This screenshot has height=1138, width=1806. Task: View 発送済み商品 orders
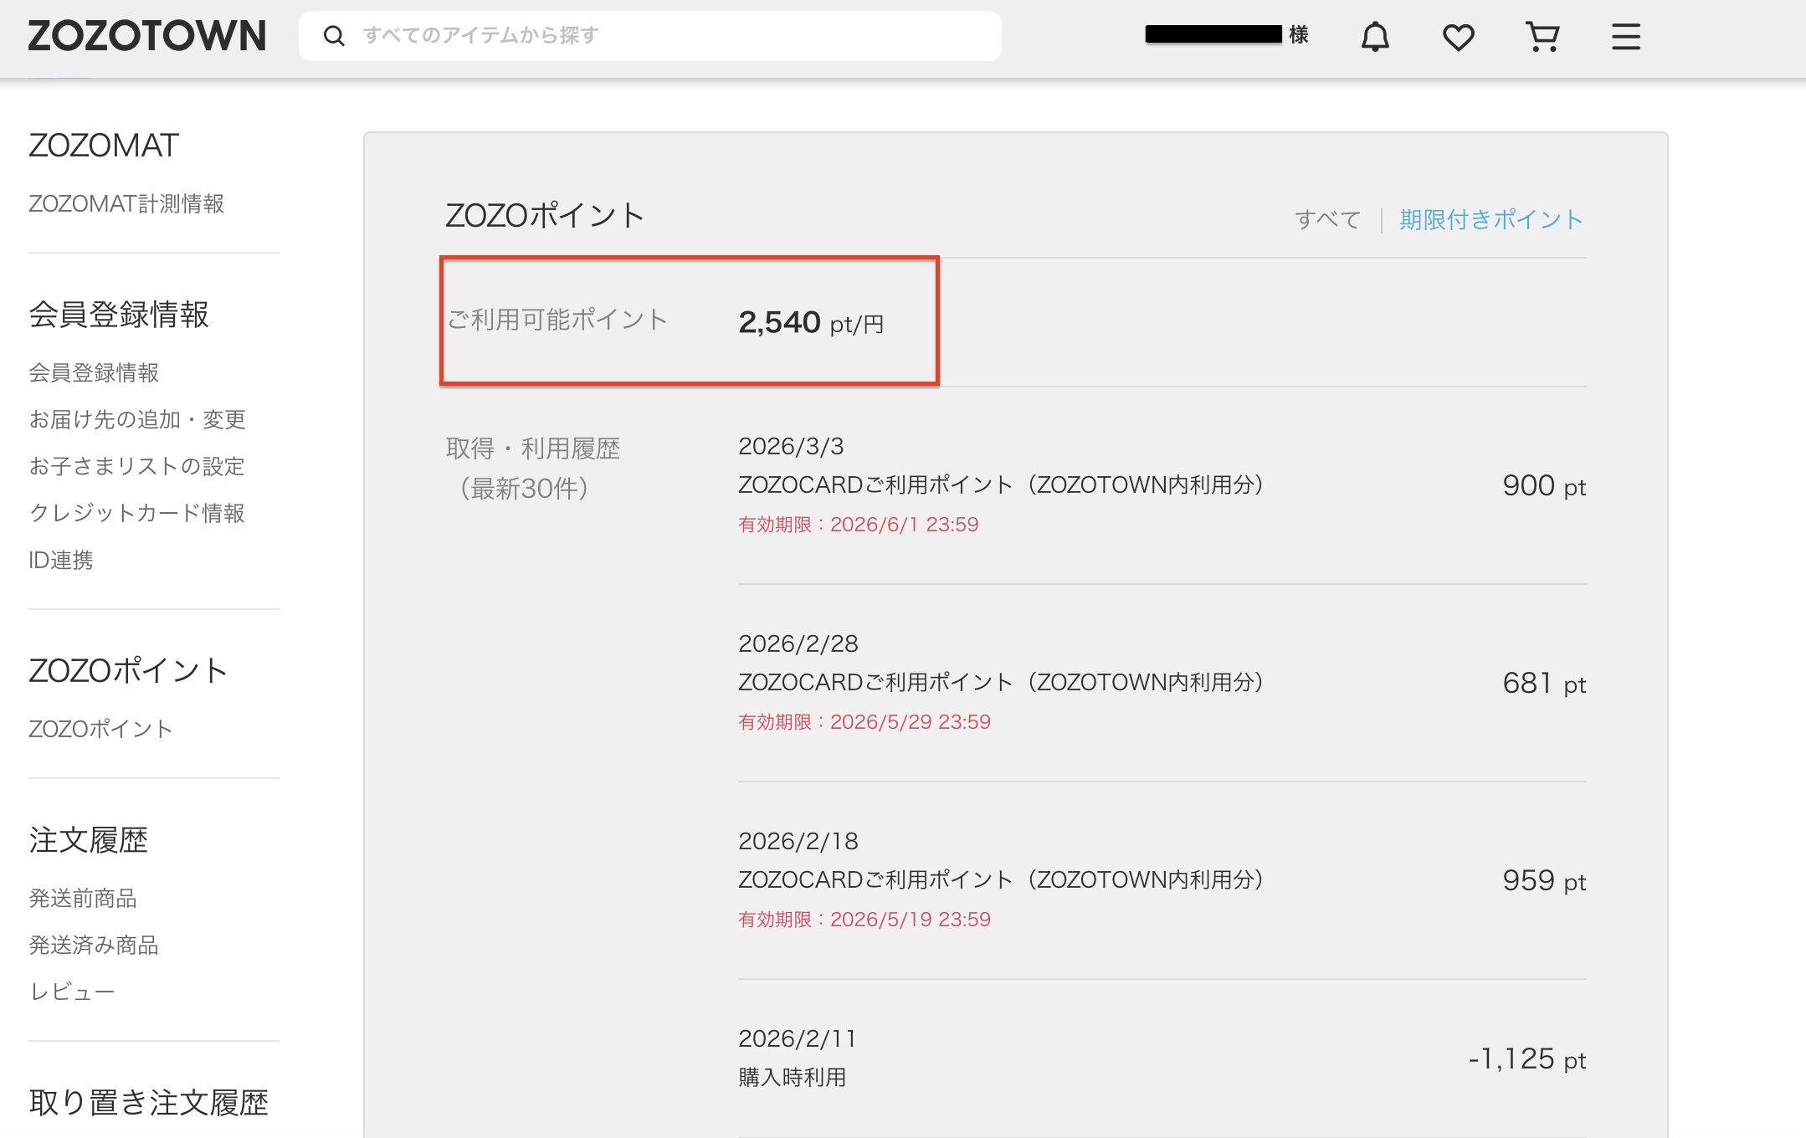click(94, 945)
